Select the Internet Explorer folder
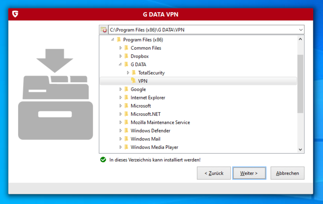 (148, 98)
